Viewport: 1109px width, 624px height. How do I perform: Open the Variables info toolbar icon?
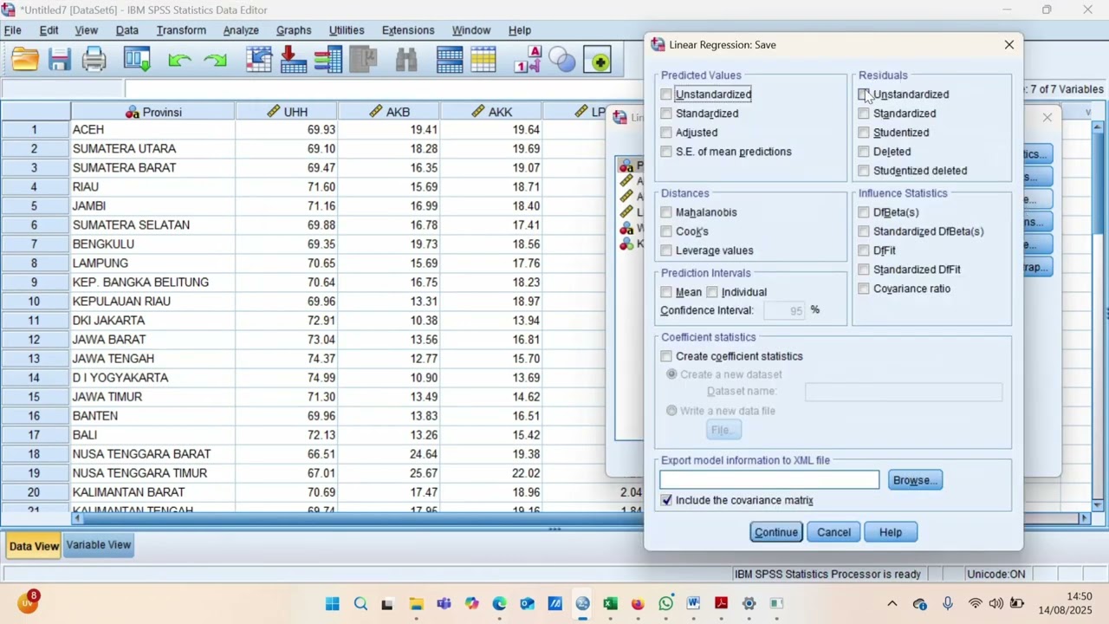tap(328, 61)
